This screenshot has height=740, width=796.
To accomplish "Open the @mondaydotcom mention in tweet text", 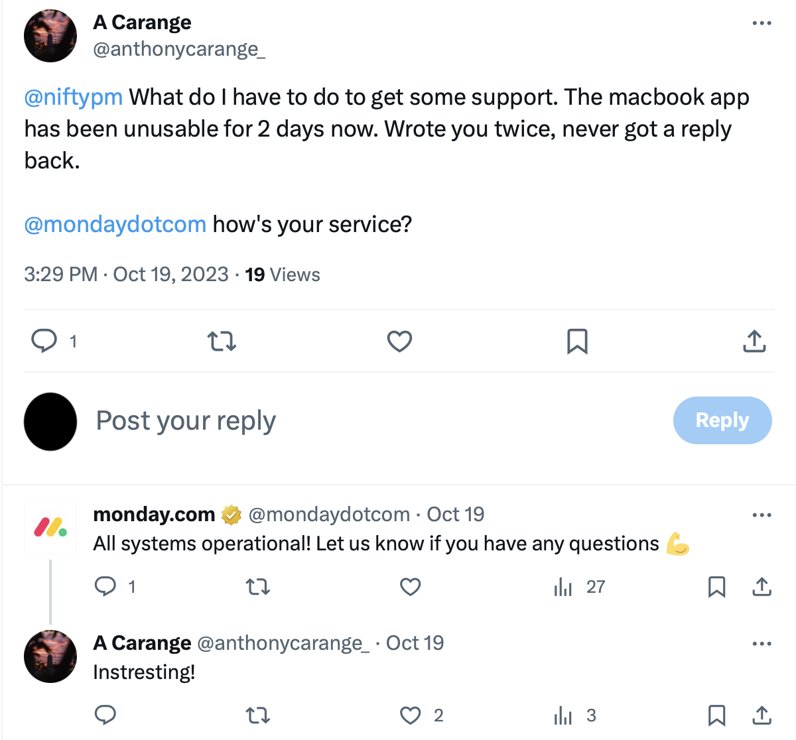I will pos(115,225).
